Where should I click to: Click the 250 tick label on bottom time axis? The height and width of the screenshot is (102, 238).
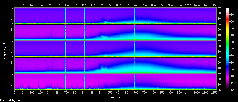[58, 93]
